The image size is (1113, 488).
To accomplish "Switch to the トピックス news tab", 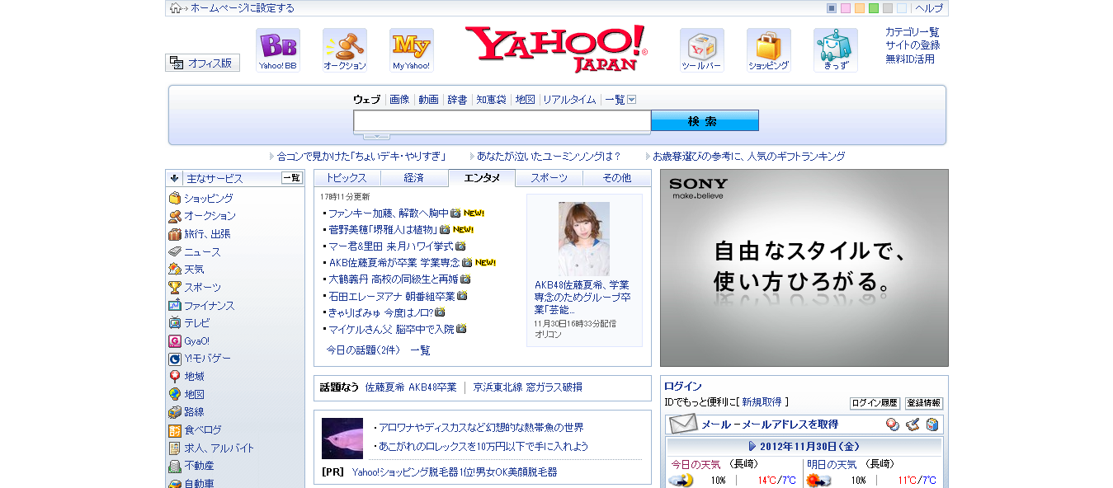I will pos(347,178).
